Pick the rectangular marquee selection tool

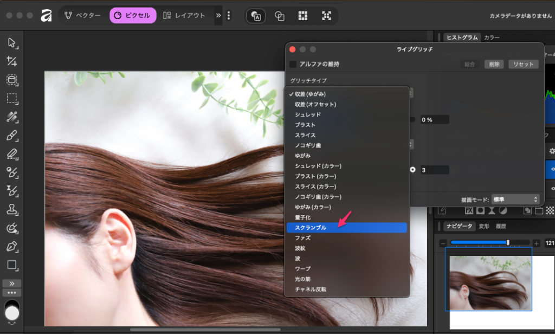pos(12,99)
